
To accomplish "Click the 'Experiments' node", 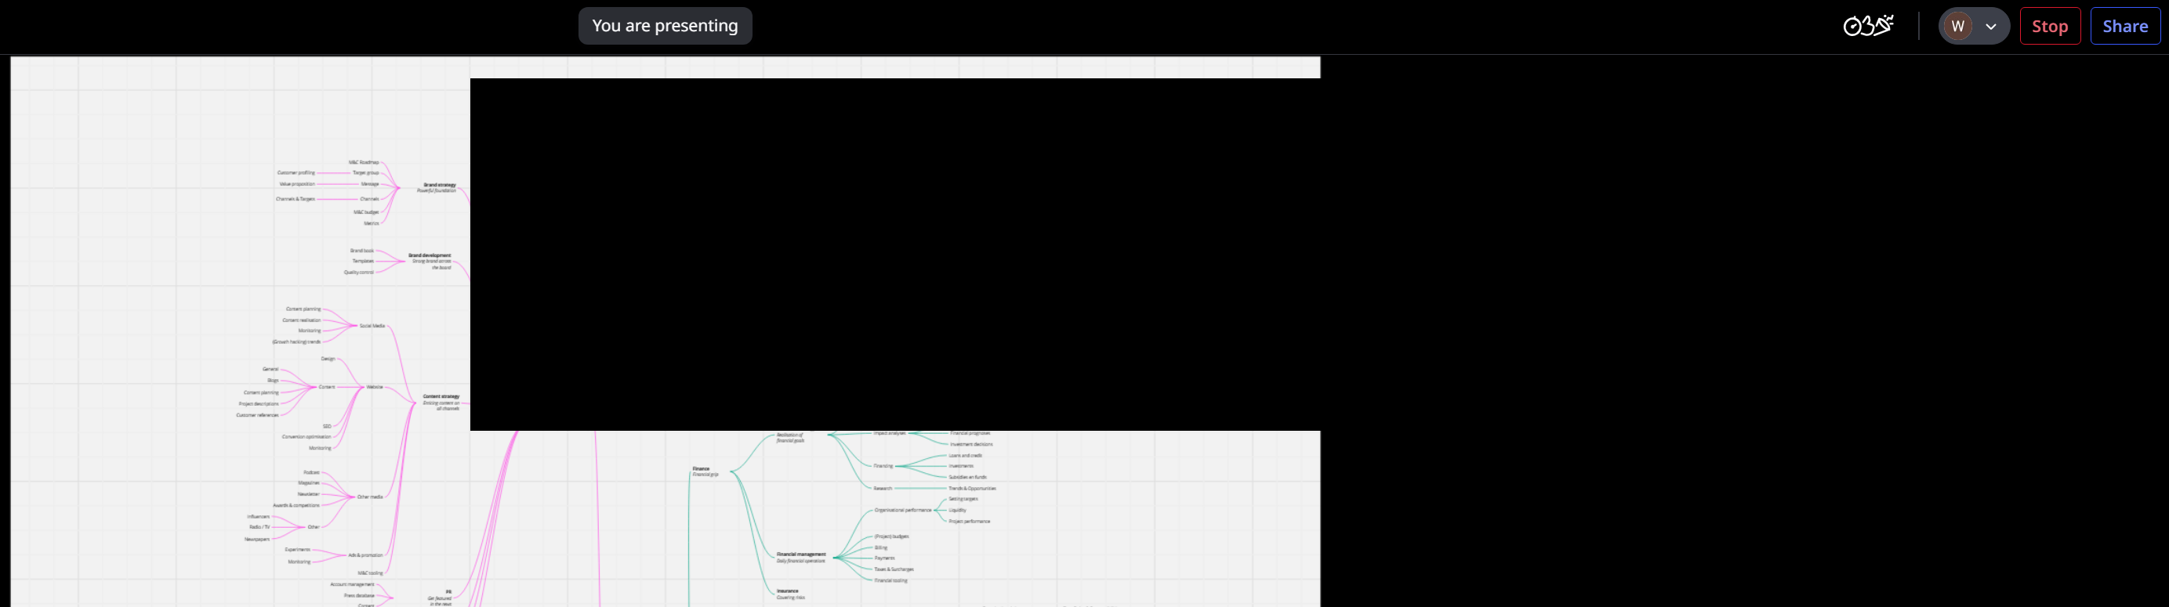I will click(x=298, y=550).
